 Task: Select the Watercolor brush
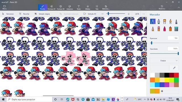click(170, 22)
